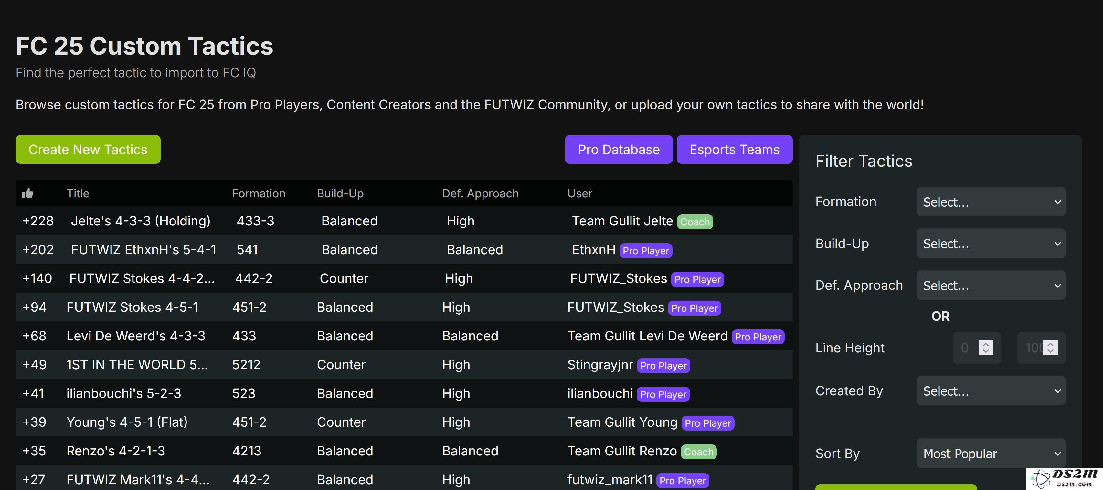Change Sort By from Most Popular

coord(991,453)
